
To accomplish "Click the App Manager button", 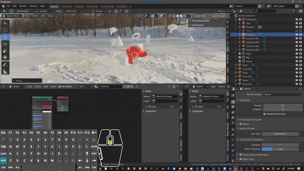I will point(218,16).
